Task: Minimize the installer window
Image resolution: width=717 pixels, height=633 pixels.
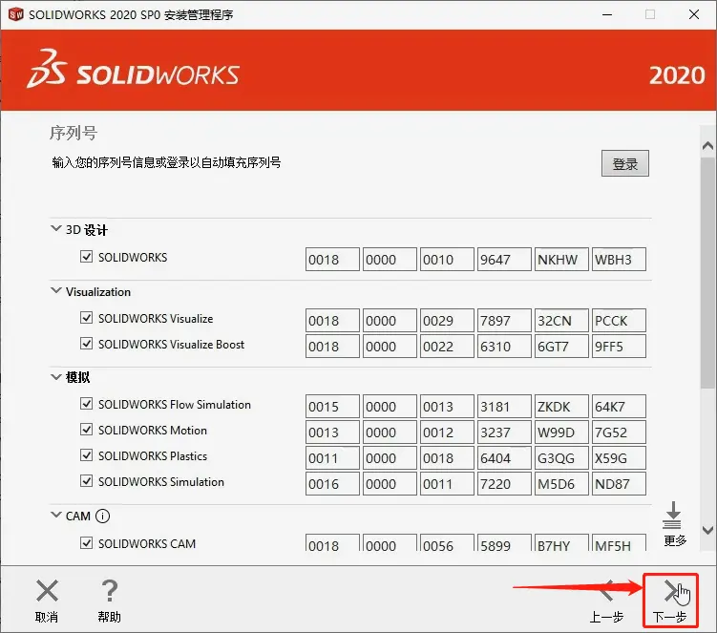Action: point(607,14)
